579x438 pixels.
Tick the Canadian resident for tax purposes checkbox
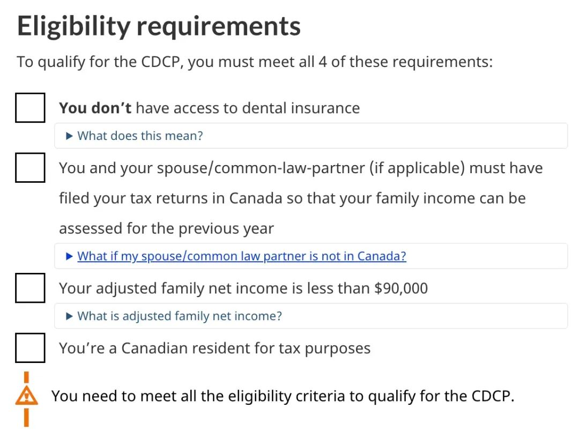click(x=30, y=348)
